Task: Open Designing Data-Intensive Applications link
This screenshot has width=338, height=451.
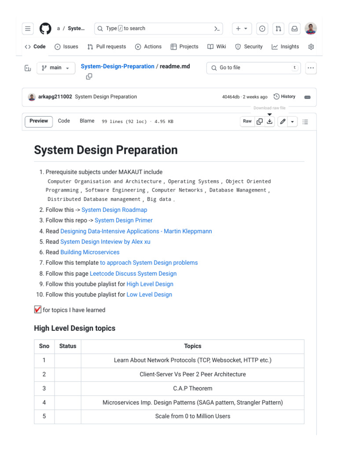Action: click(x=136, y=231)
